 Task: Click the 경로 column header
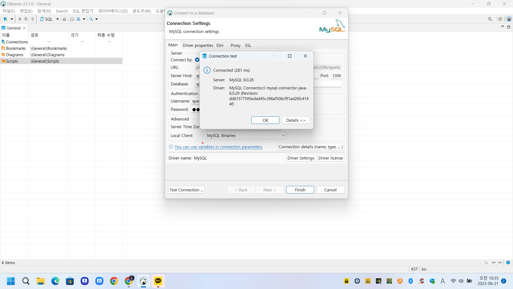click(49, 35)
